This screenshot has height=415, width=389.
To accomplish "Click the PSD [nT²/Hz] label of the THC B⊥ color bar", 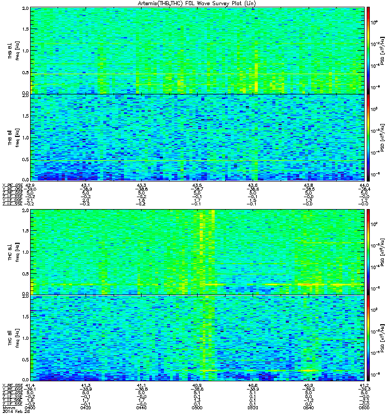I will (x=382, y=252).
